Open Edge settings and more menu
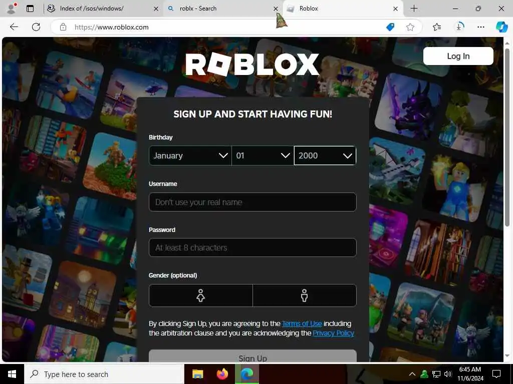The image size is (513, 384). coord(480,27)
